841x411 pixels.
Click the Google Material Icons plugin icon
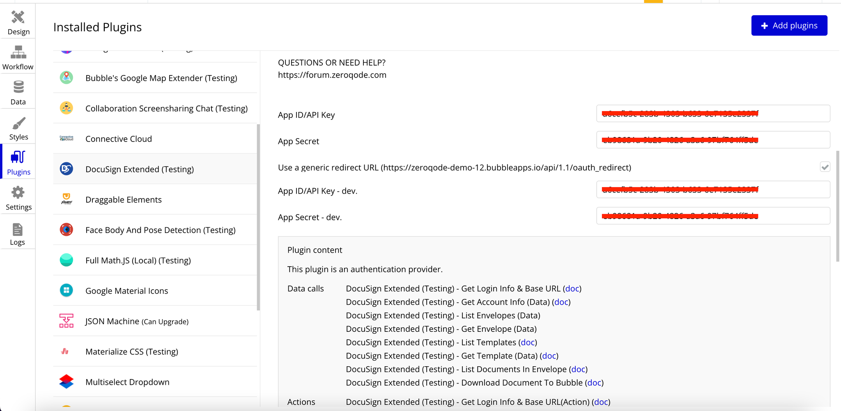pyautogui.click(x=67, y=290)
